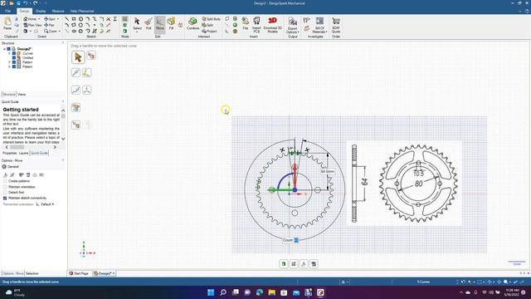Image resolution: width=531 pixels, height=299 pixels.
Task: Click the last mini toolbar icon below canvas
Action: (x=314, y=264)
